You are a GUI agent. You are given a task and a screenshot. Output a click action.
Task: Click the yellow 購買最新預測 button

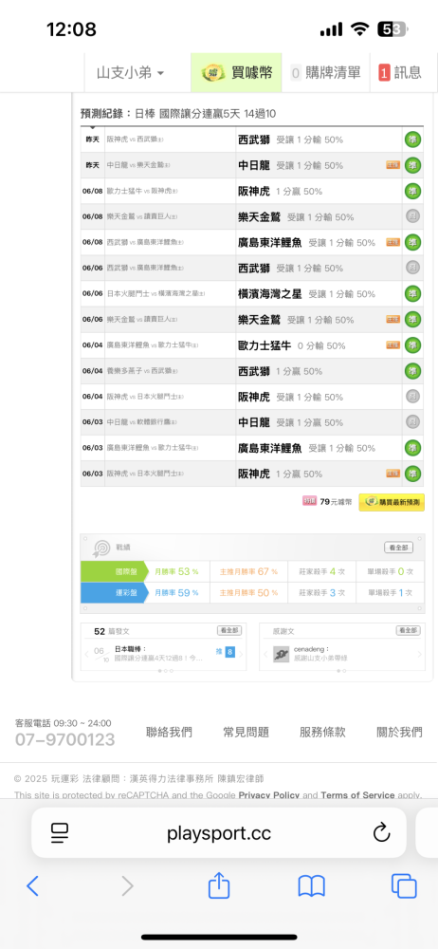coord(392,502)
